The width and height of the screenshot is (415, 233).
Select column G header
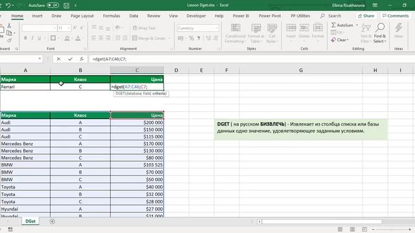click(301, 71)
